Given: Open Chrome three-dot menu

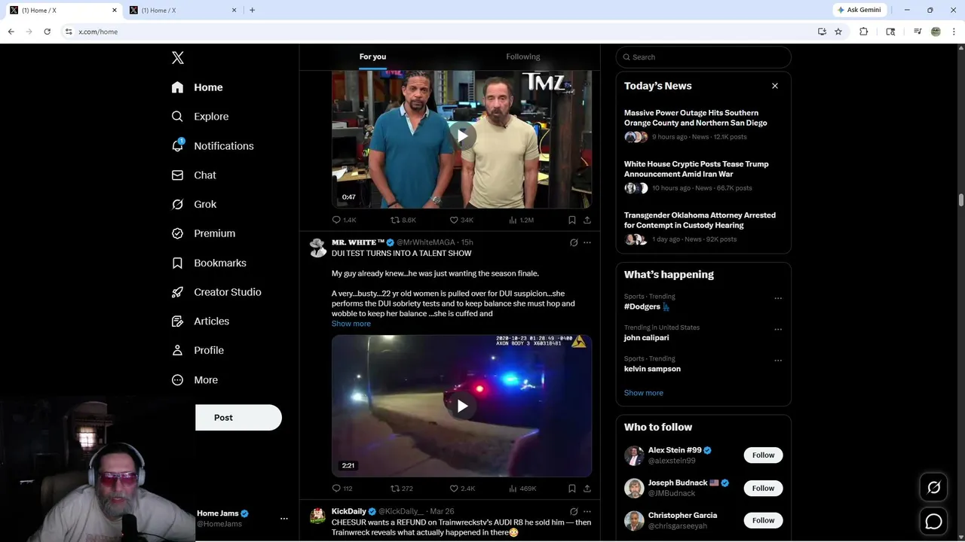Looking at the screenshot, I should (x=954, y=32).
